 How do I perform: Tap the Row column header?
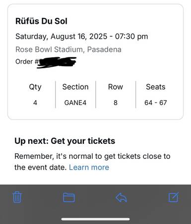[x=116, y=87]
